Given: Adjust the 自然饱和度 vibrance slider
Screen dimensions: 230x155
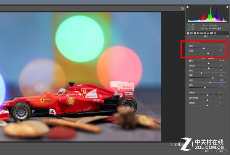Looking at the screenshot, I should pos(207,100).
